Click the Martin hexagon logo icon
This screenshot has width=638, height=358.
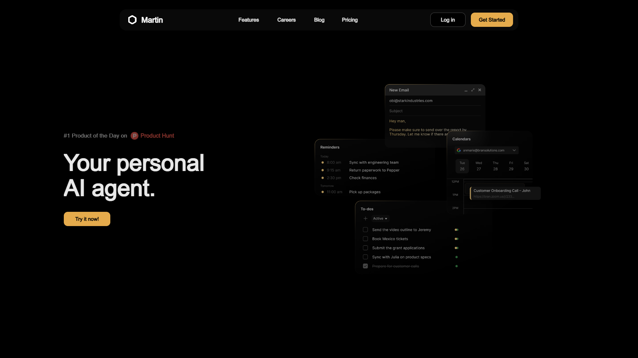tap(132, 20)
